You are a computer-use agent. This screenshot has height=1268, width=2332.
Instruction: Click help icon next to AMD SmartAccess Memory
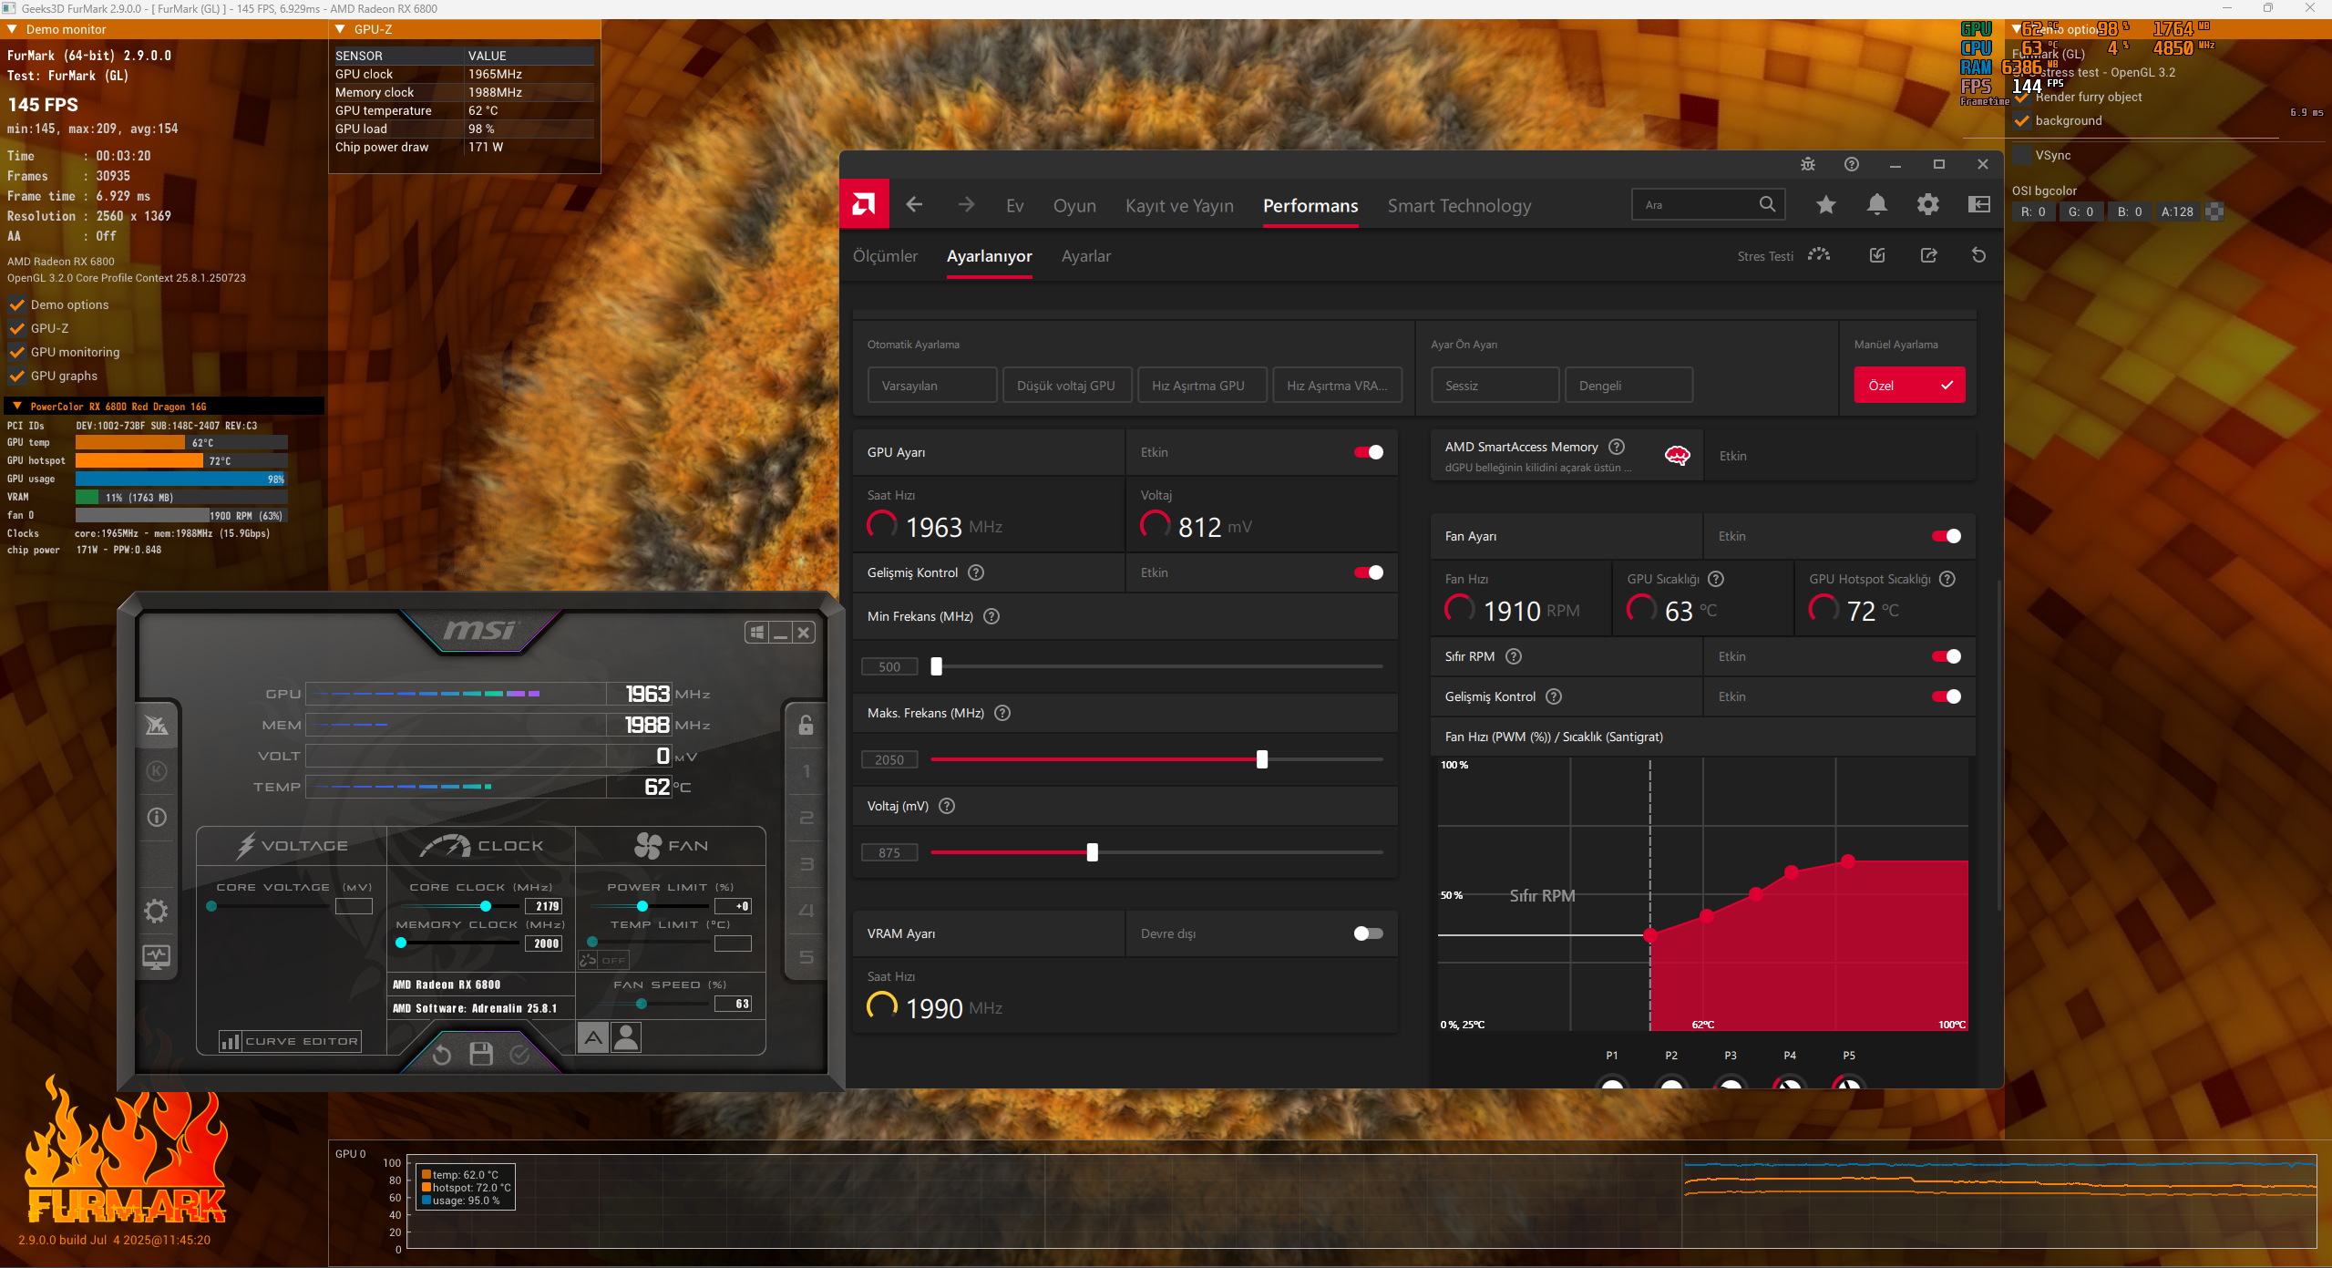1617,448
